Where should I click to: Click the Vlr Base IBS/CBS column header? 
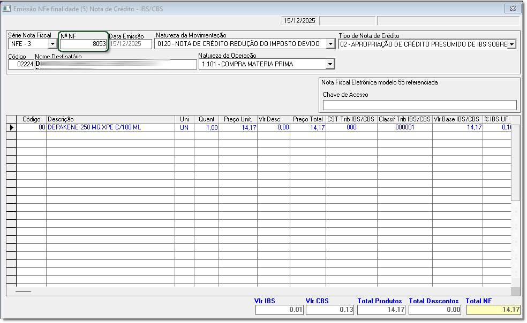point(457,119)
